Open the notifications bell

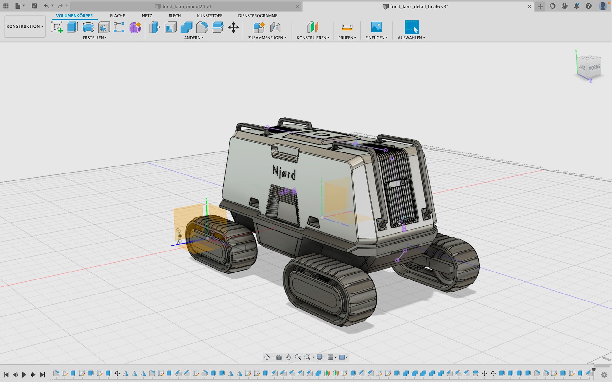(x=577, y=6)
